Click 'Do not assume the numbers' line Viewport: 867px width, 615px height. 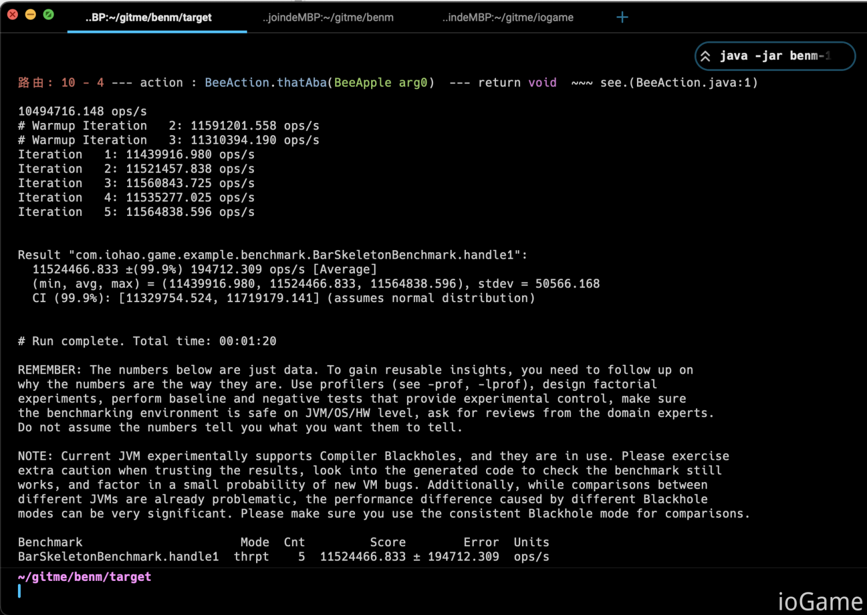pos(240,427)
